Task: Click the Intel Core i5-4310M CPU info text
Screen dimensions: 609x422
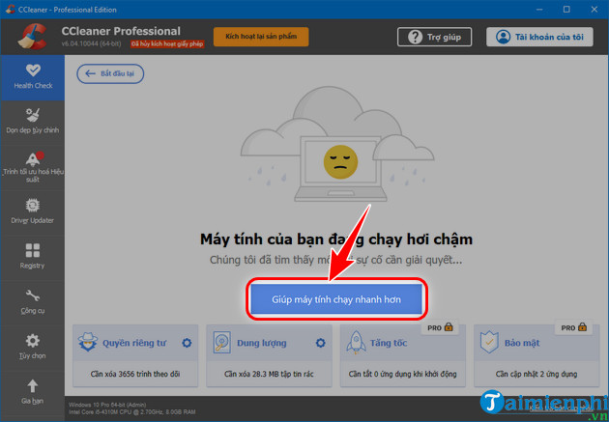Action: [x=132, y=412]
